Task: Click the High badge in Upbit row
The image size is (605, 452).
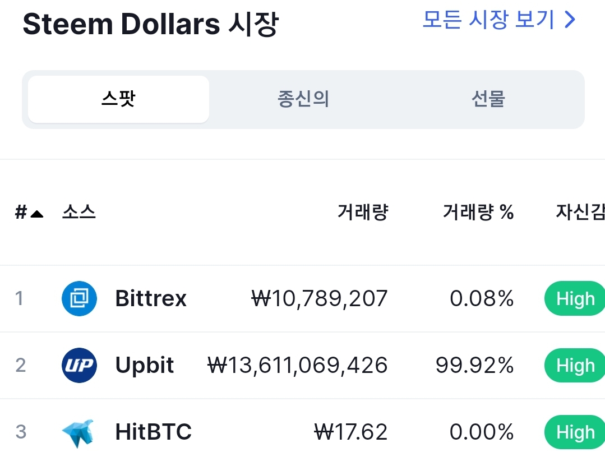Action: 575,365
